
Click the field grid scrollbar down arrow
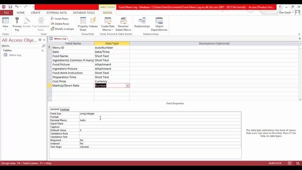300,100
